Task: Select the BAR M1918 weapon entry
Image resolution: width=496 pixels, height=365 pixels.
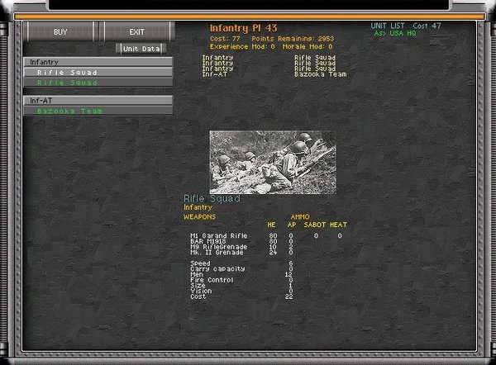Action: 210,241
